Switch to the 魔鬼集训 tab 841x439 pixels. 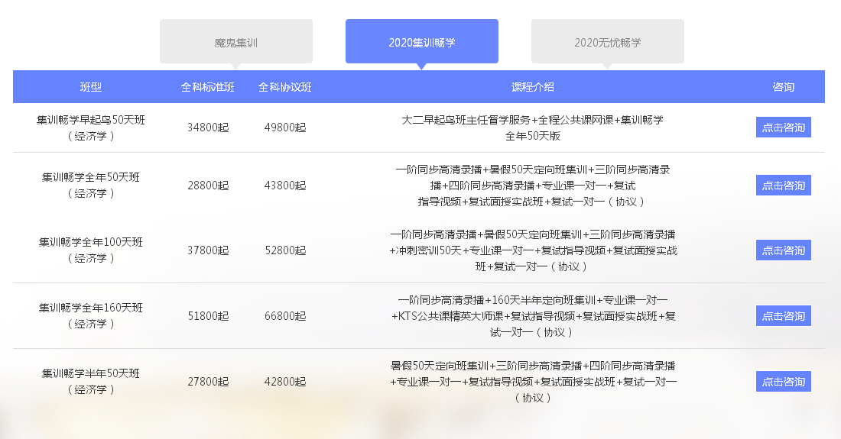point(236,42)
